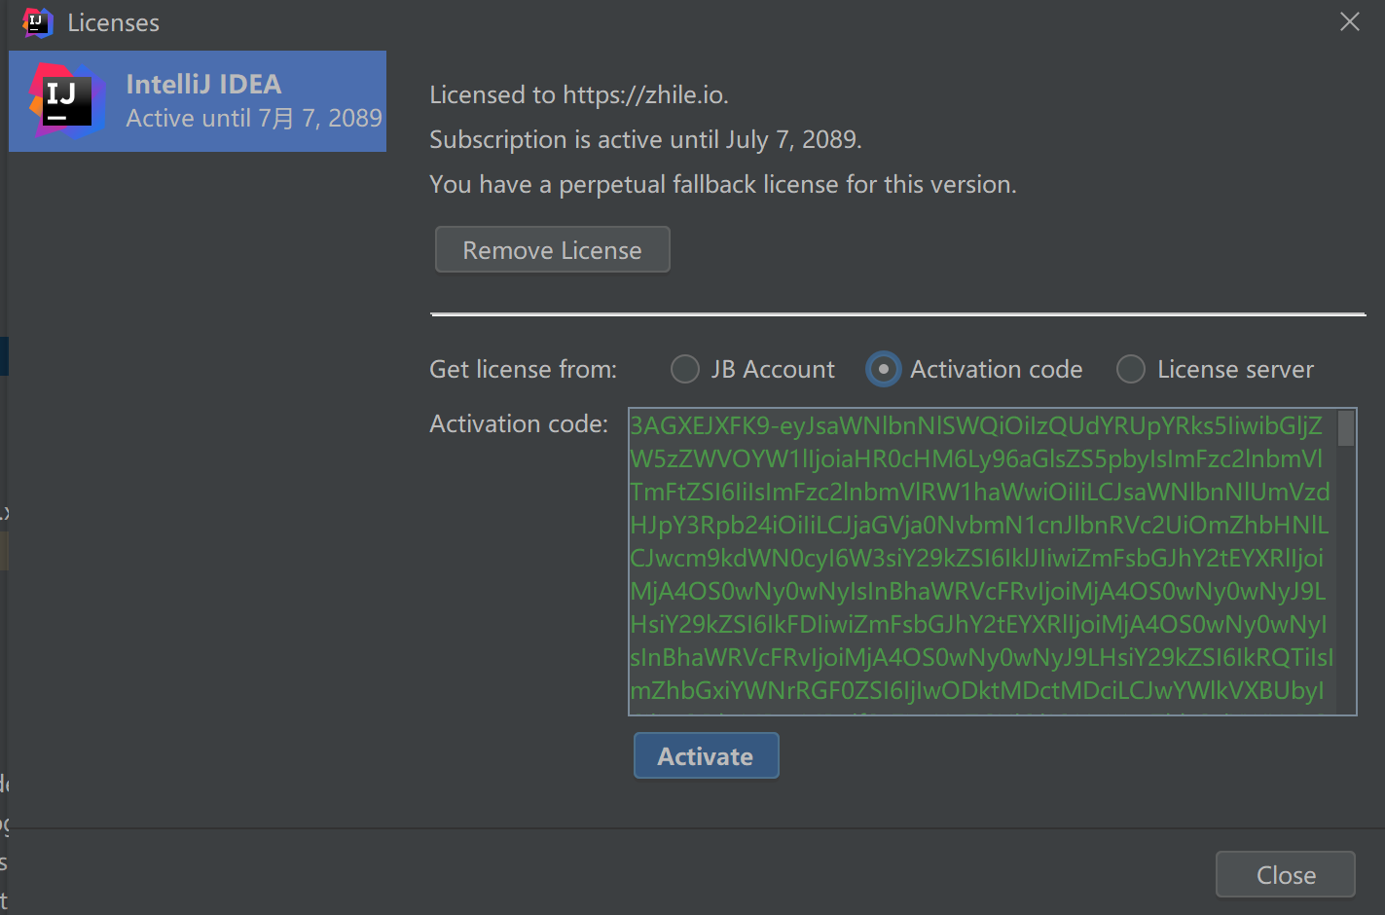Click the IJ product icon in license list
Viewport: 1385px width, 915px height.
coord(66,101)
